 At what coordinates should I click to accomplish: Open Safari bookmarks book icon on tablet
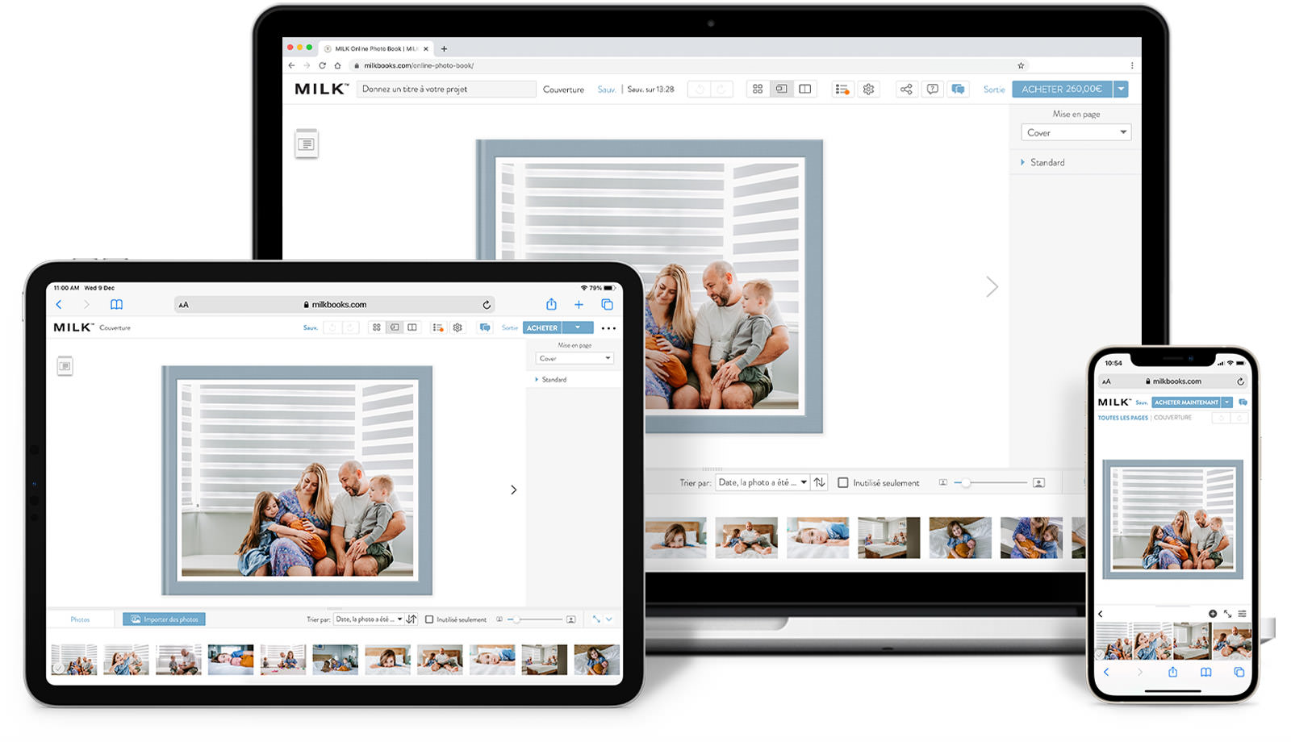click(116, 304)
